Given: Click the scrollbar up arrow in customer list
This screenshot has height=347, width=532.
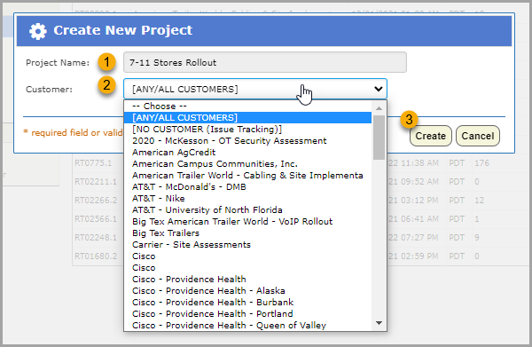Looking at the screenshot, I should pos(379,108).
